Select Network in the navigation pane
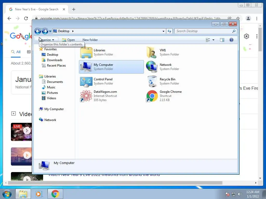The height and width of the screenshot is (199, 266). pos(50,120)
